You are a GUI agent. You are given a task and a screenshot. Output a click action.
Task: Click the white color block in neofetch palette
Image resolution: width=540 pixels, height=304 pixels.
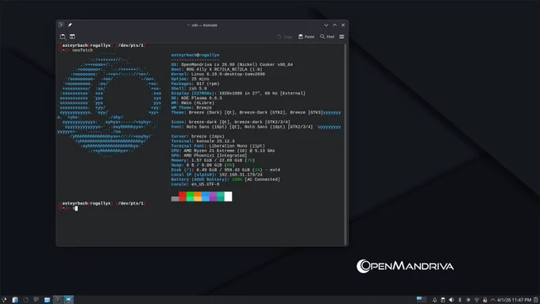coord(228,197)
